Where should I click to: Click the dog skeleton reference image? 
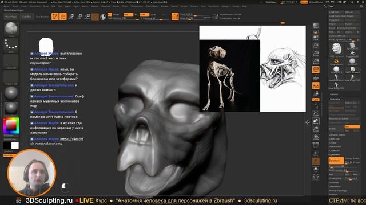229,76
